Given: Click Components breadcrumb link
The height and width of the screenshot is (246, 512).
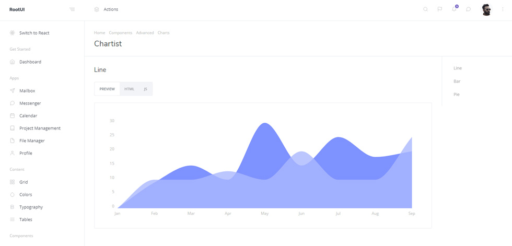Looking at the screenshot, I should pos(121,32).
